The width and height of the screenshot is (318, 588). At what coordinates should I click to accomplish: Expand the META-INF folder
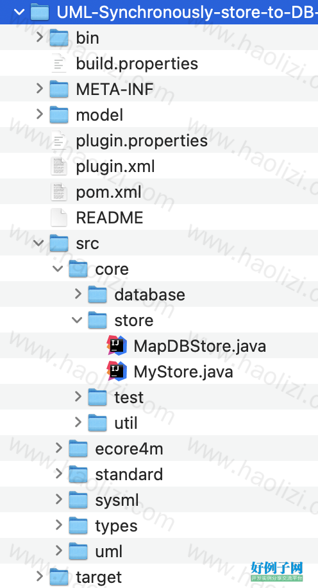click(x=39, y=89)
